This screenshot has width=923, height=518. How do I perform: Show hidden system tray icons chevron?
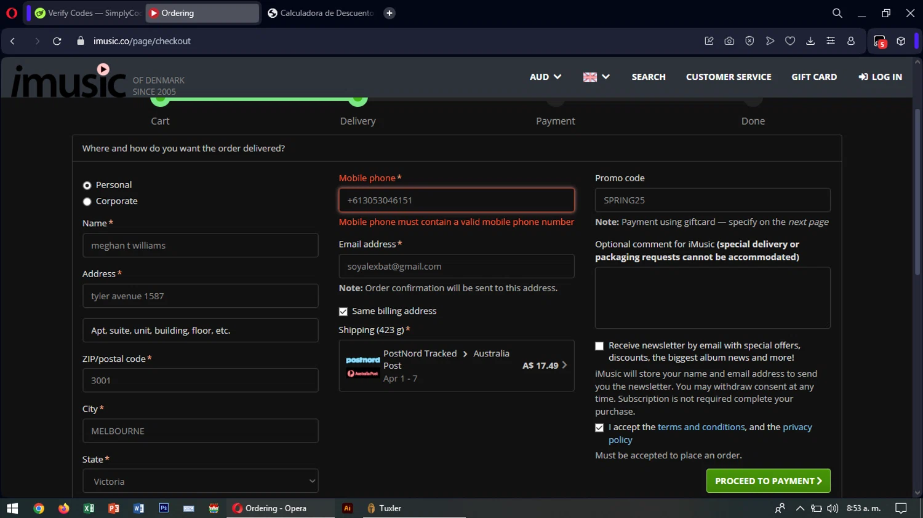[x=800, y=508]
